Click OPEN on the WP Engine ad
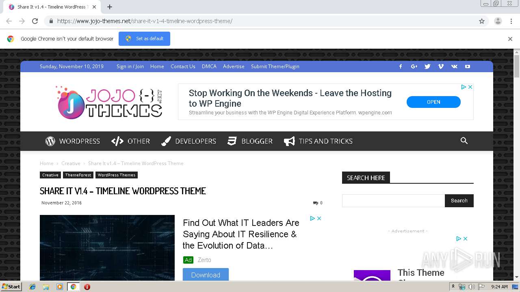This screenshot has height=292, width=520. click(x=433, y=102)
